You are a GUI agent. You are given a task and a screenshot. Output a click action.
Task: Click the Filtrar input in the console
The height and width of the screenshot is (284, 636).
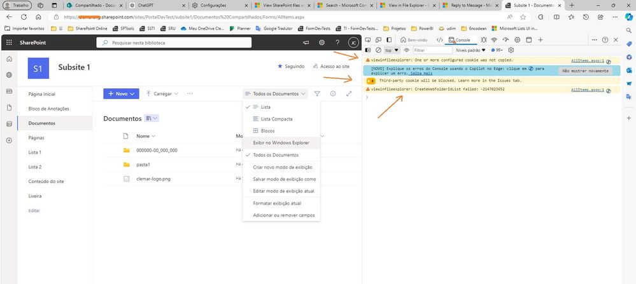pos(432,50)
